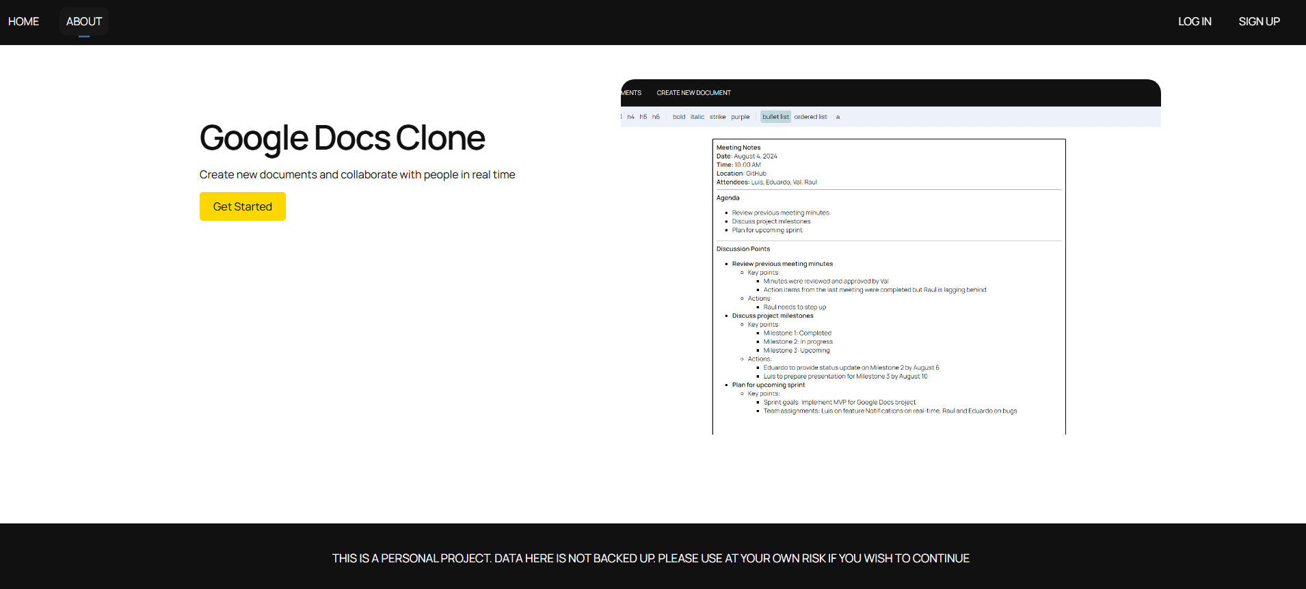Click the Meeting Notes title in the preview
The image size is (1306, 589).
click(738, 148)
